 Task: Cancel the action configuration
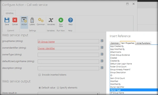pyautogui.click(x=15, y=22)
